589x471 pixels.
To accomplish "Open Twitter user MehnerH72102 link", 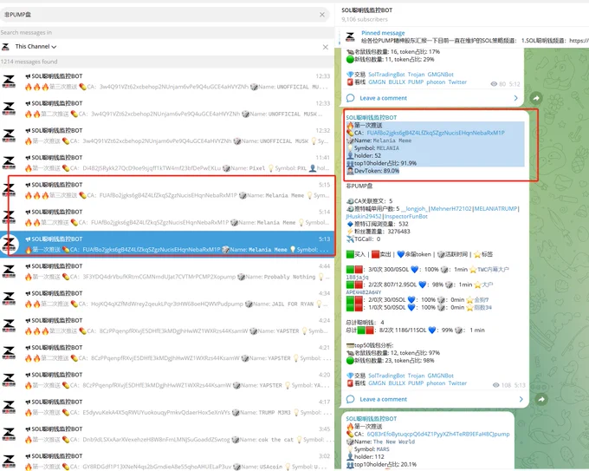I will pos(450,208).
